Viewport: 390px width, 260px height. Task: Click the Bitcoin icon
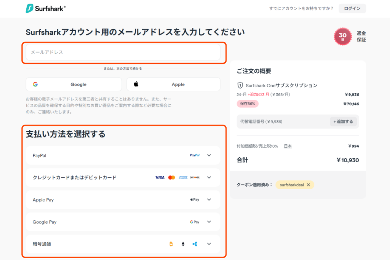coord(171,244)
